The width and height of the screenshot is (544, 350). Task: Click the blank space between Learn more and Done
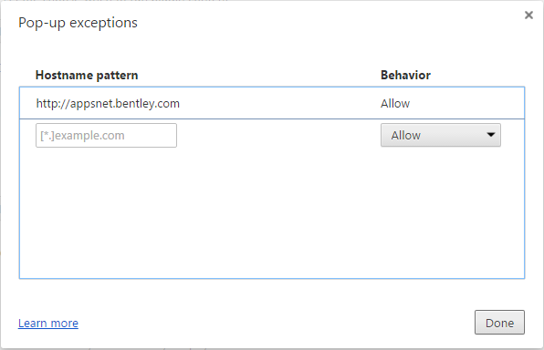tap(276, 323)
